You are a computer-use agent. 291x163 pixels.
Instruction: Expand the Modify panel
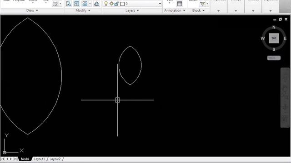[x=83, y=10]
